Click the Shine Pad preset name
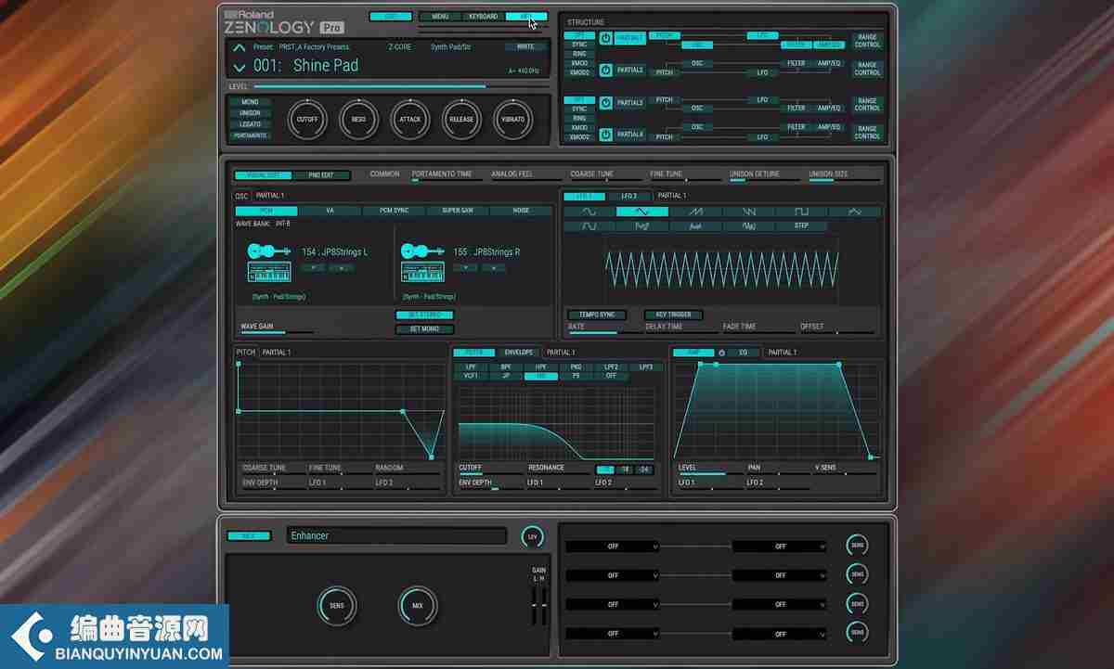The height and width of the screenshot is (669, 1114). (326, 65)
